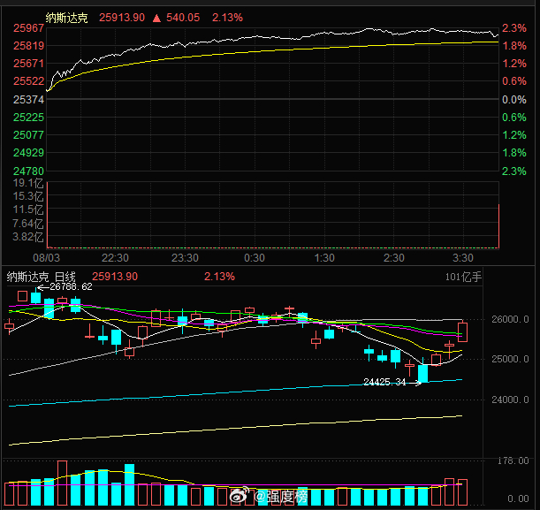Select the 25913.90 price in top header
Image resolution: width=540 pixels, height=510 pixels.
pyautogui.click(x=122, y=18)
